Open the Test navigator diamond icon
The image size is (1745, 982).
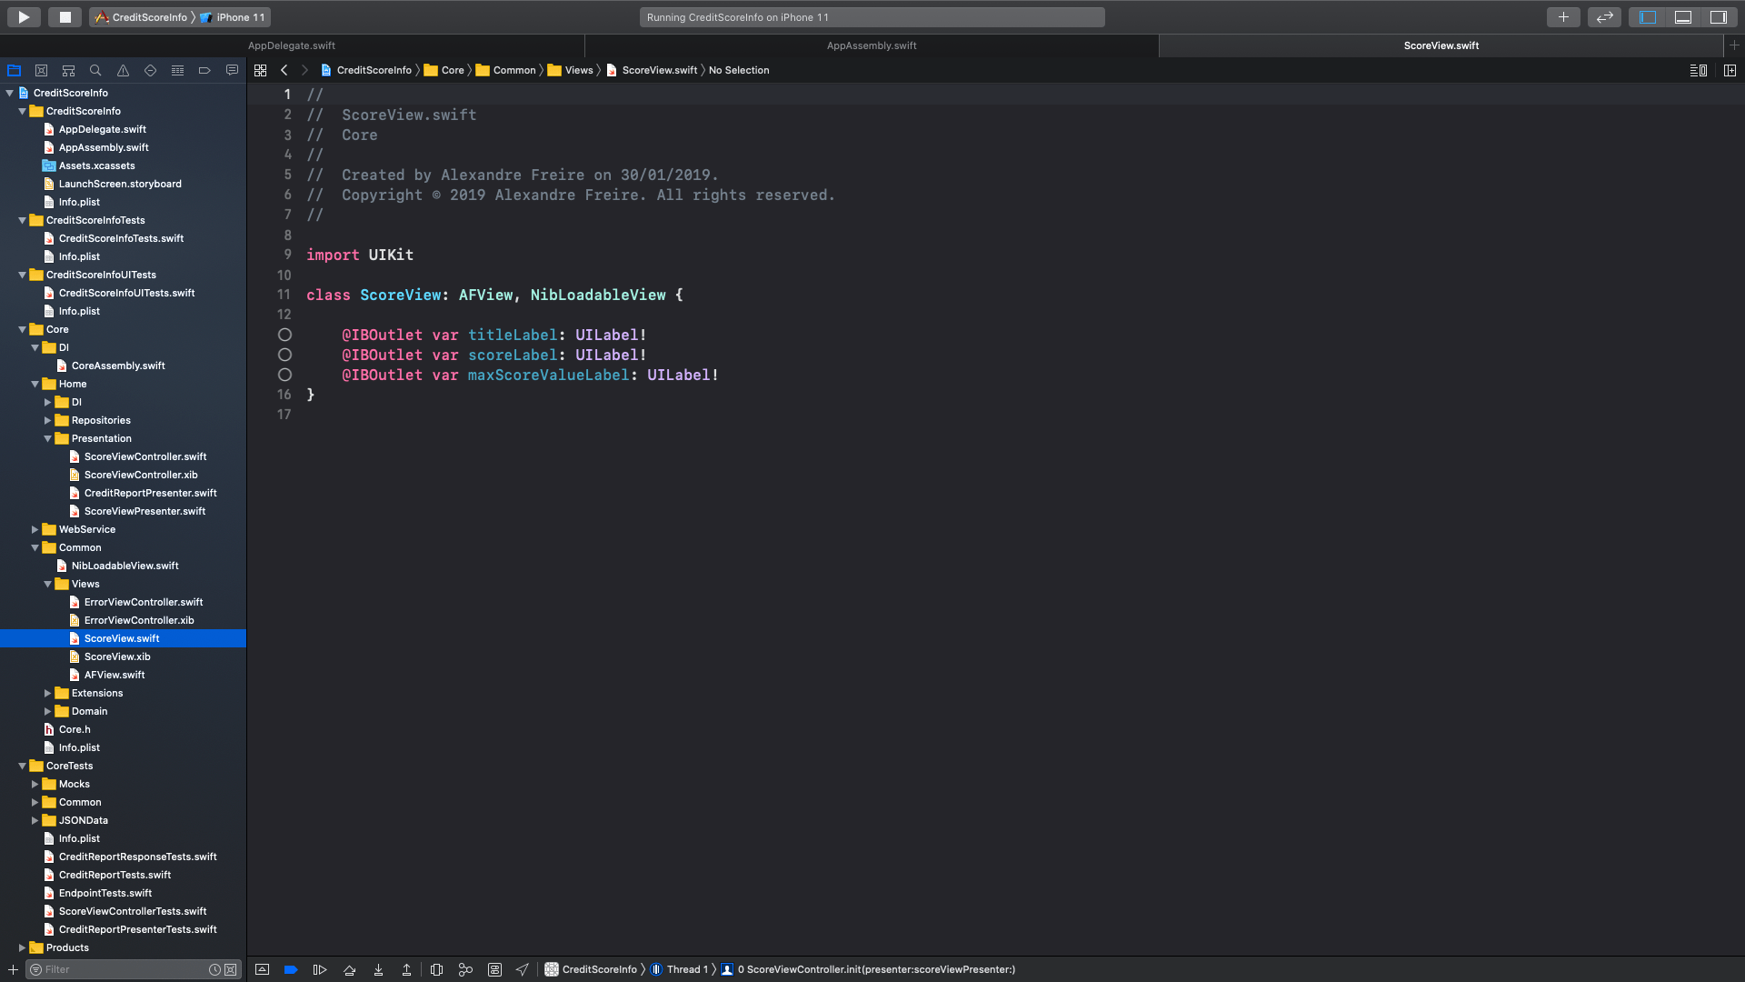tap(149, 70)
